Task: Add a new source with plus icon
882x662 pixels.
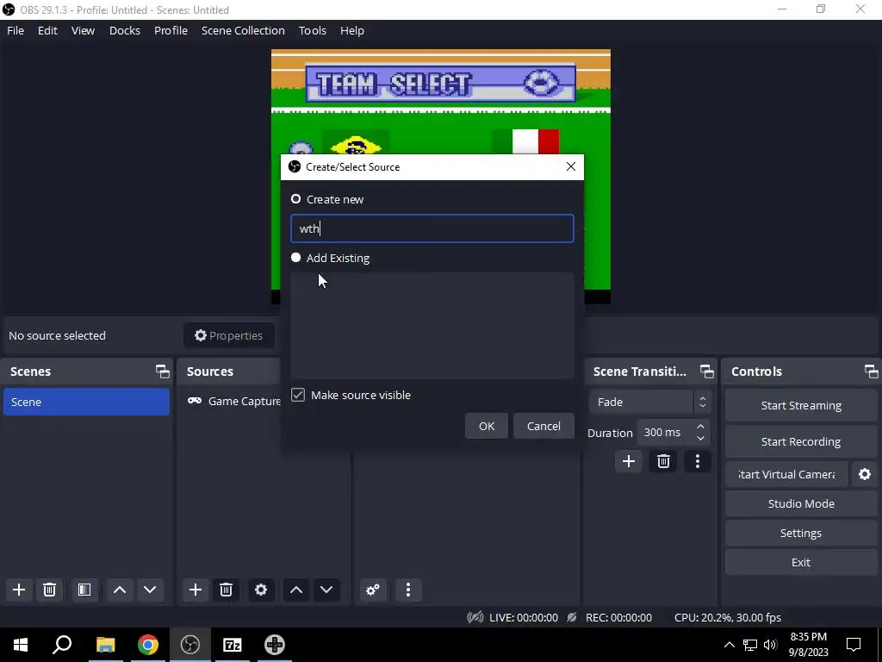Action: (x=196, y=590)
